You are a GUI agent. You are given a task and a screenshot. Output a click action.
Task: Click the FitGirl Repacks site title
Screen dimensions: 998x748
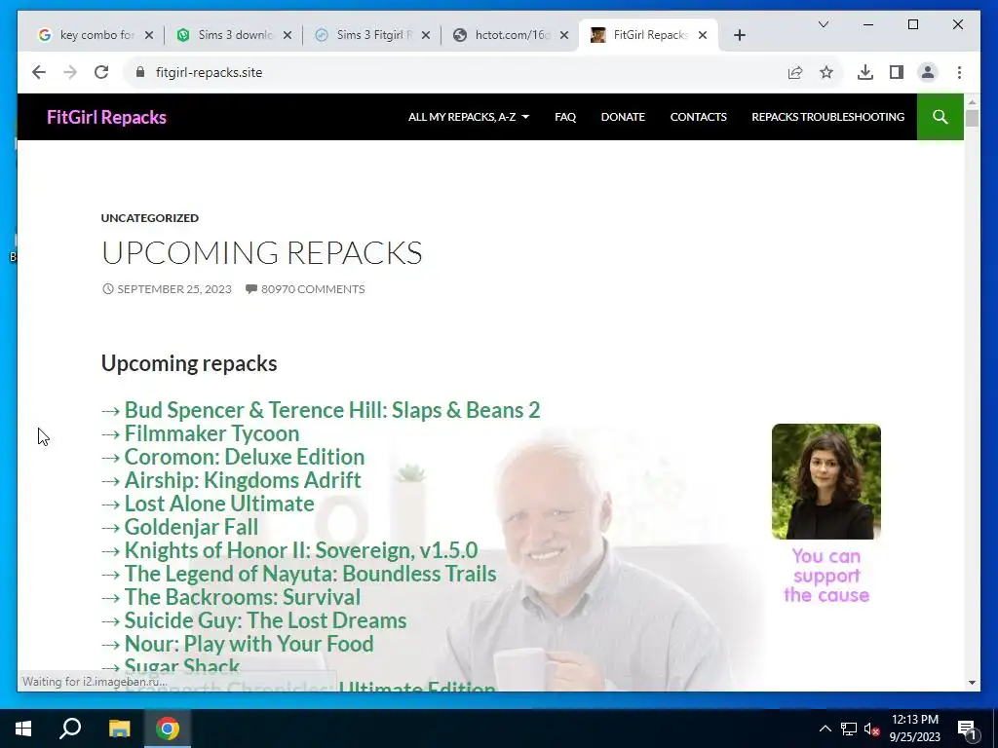106,117
